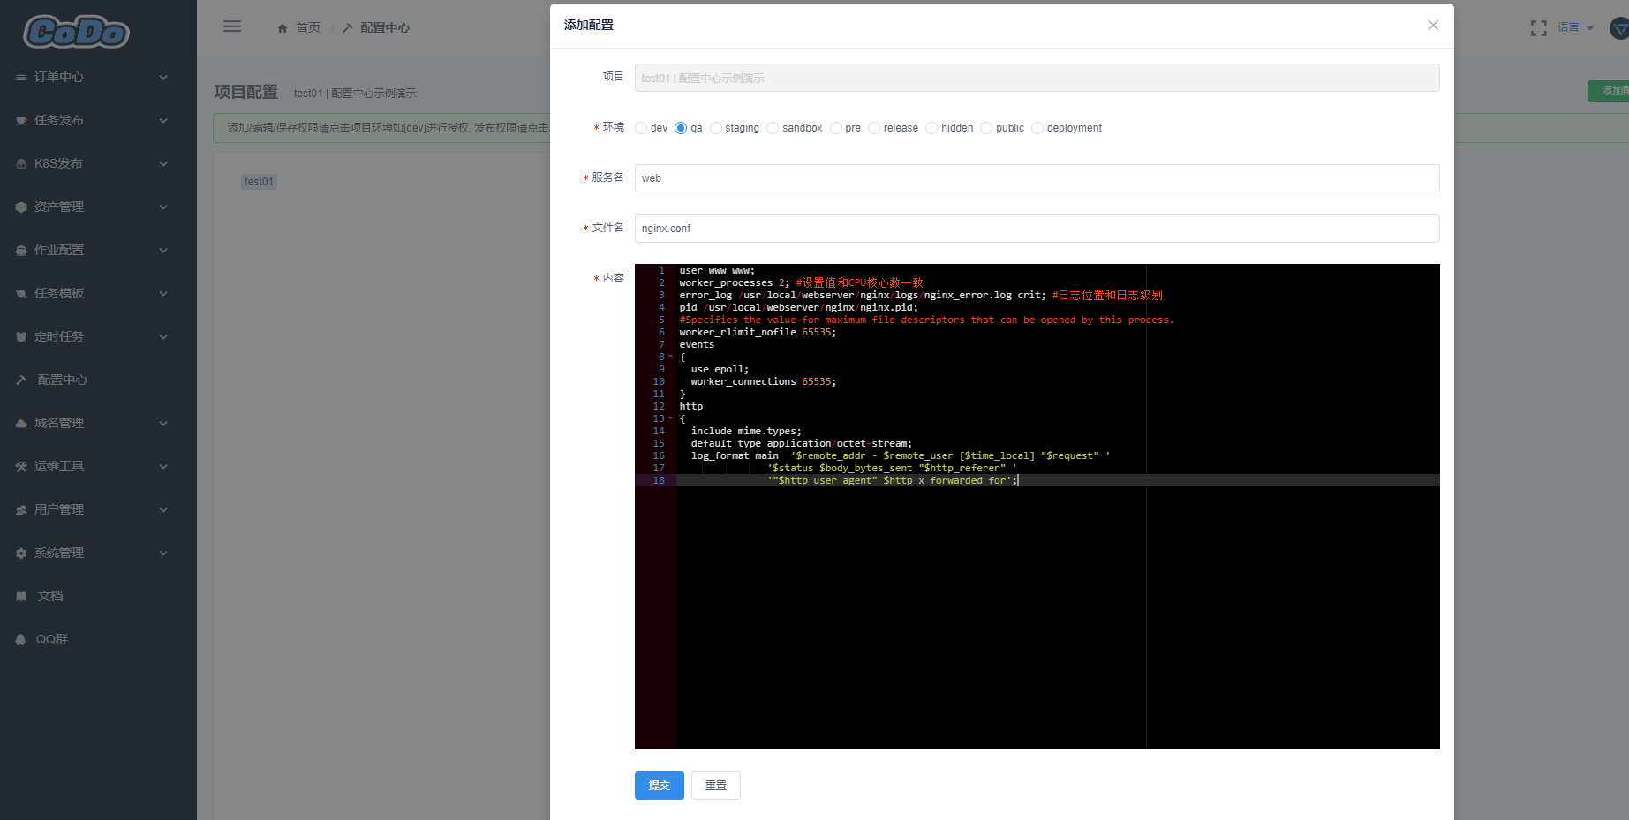Expand the 任务发布 menu chevron
This screenshot has width=1629, height=820.
[x=163, y=121]
